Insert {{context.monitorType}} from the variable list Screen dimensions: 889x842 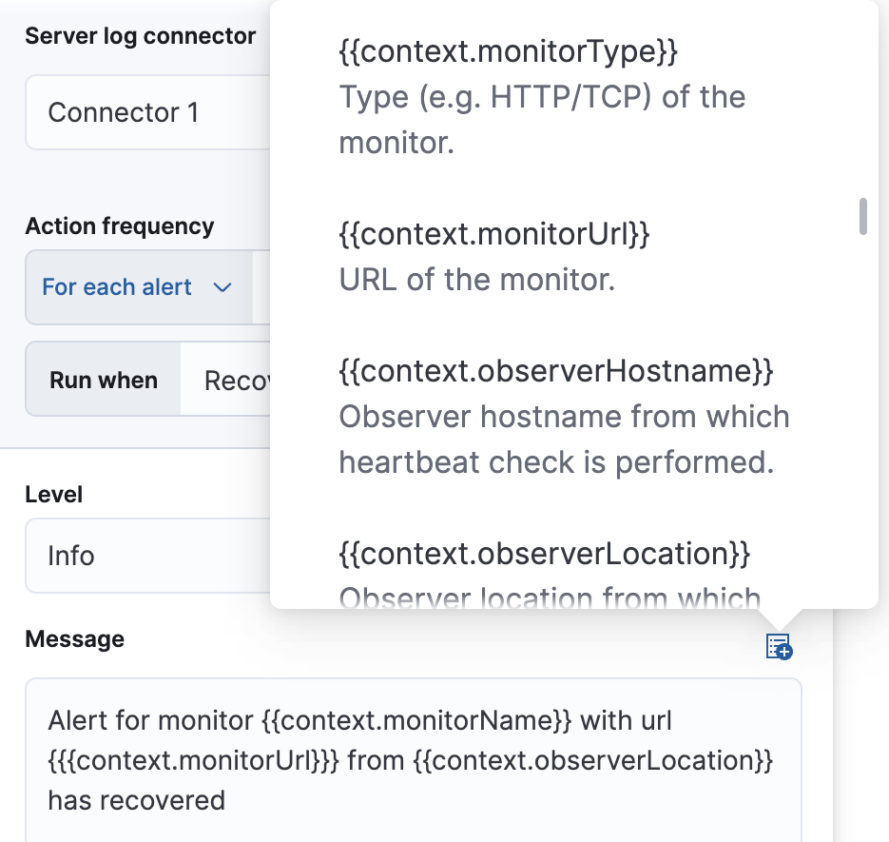tap(508, 52)
